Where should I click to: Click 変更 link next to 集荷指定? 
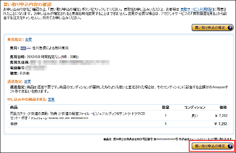click(29, 40)
